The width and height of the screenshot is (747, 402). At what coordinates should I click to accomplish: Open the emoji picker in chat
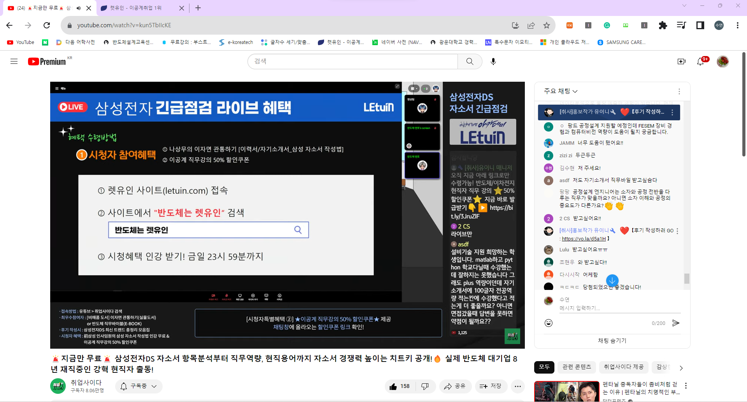[549, 323]
